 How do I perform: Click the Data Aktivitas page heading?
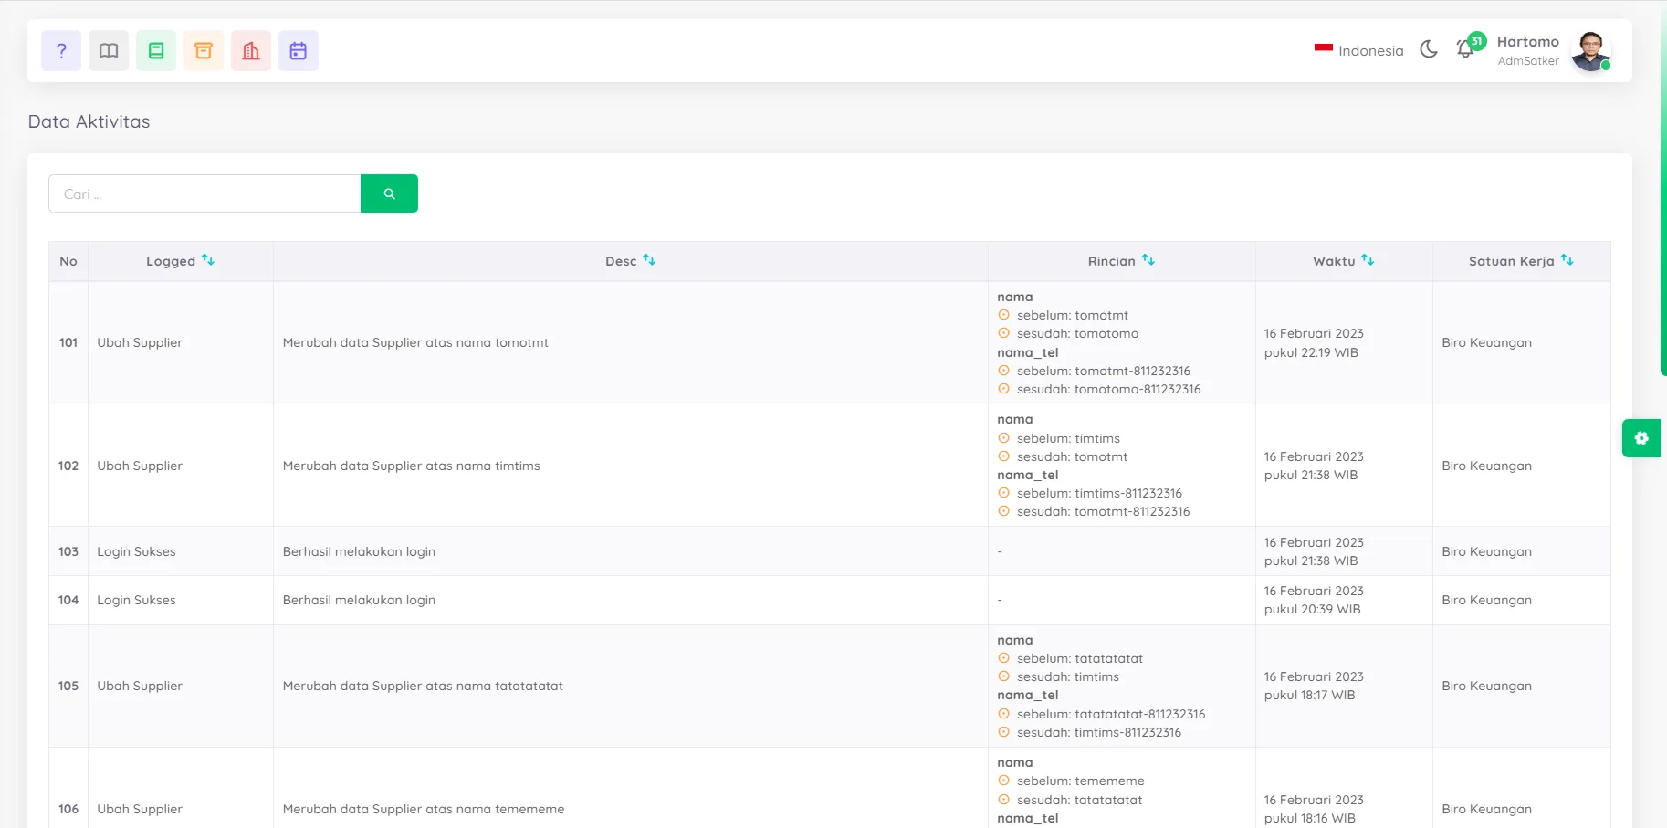tap(89, 121)
